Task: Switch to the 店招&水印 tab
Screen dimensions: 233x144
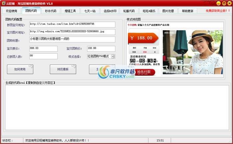Action: pyautogui.click(x=110, y=11)
